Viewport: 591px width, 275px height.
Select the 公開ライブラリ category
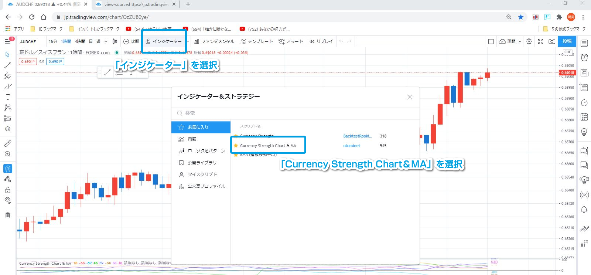201,163
